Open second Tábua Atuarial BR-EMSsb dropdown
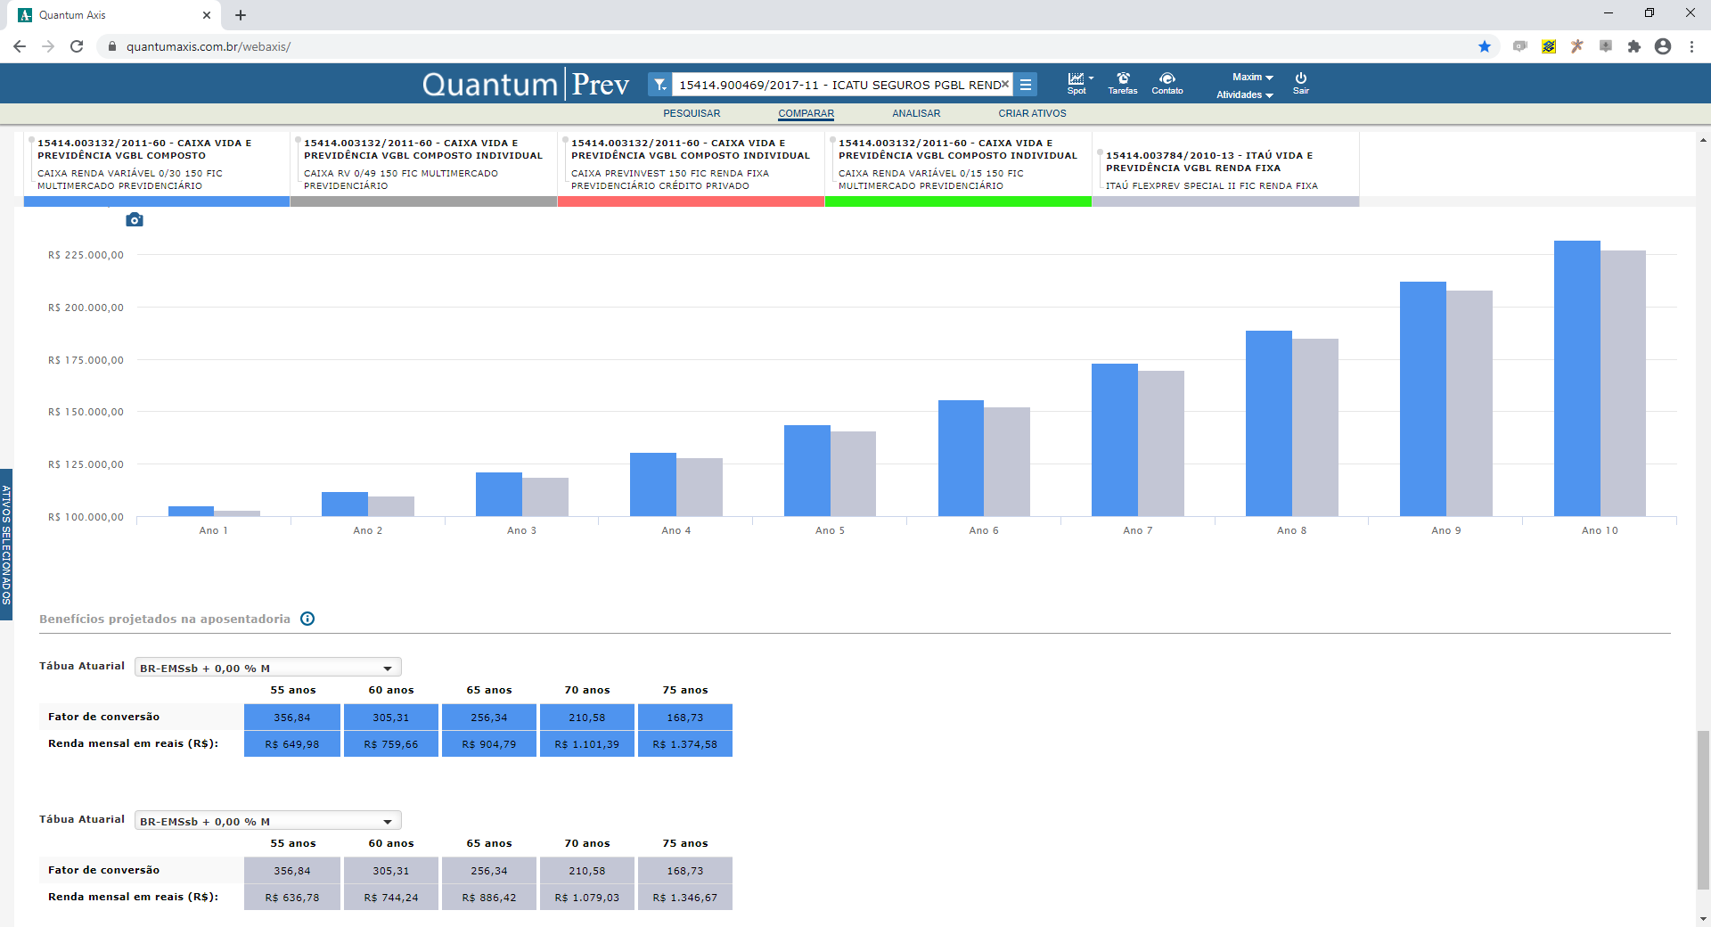This screenshot has height=927, width=1711. point(267,821)
